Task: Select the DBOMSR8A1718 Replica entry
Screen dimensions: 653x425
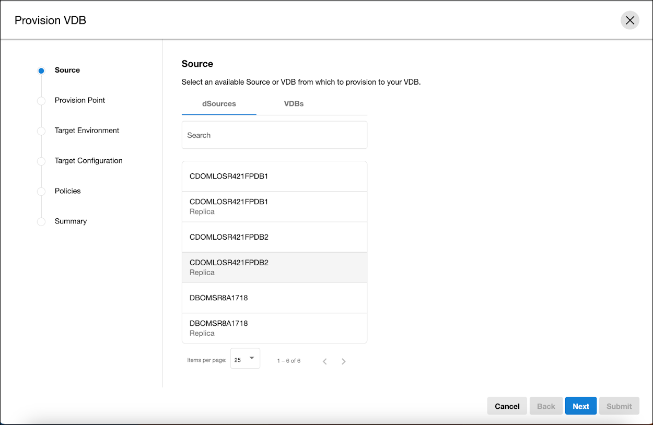Action: 274,328
